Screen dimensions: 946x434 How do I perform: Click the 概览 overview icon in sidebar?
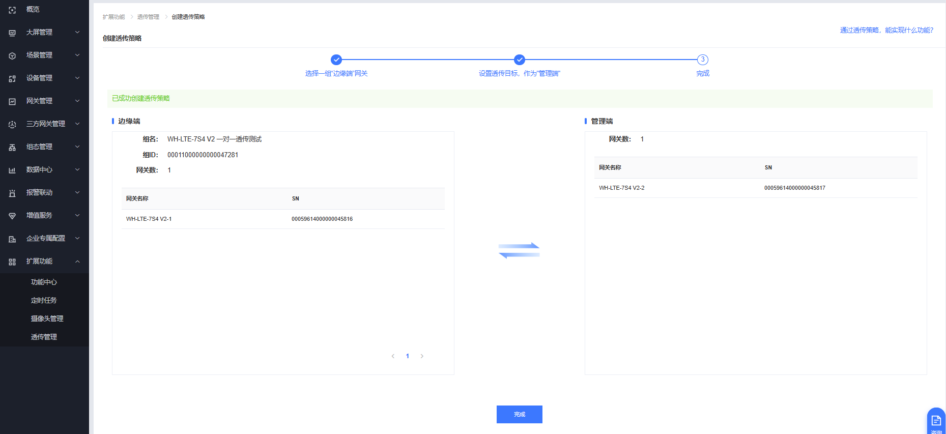click(12, 10)
